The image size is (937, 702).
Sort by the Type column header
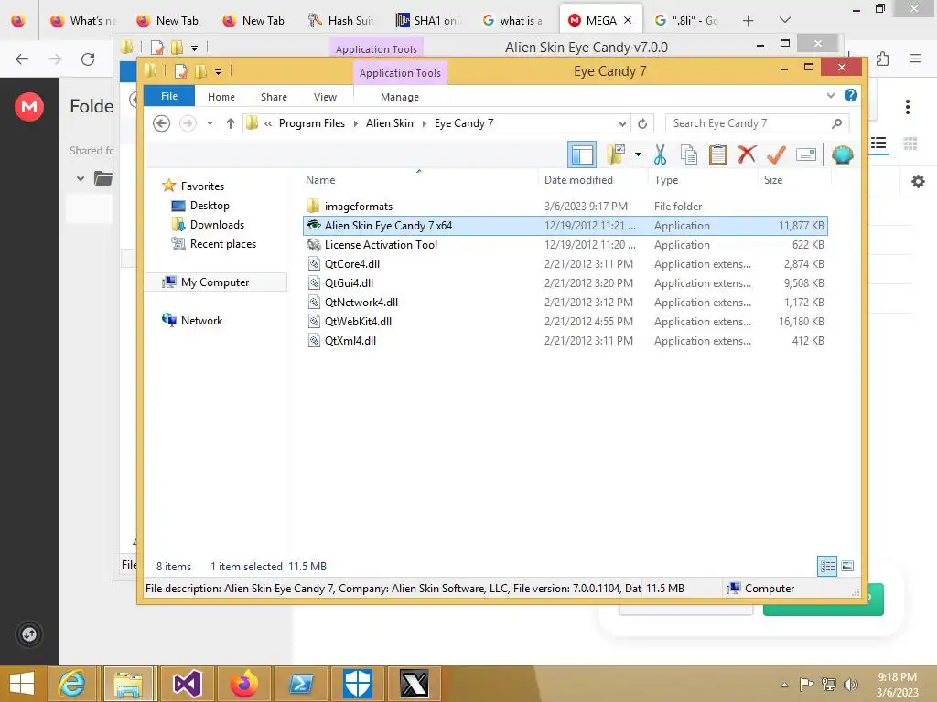tap(666, 180)
